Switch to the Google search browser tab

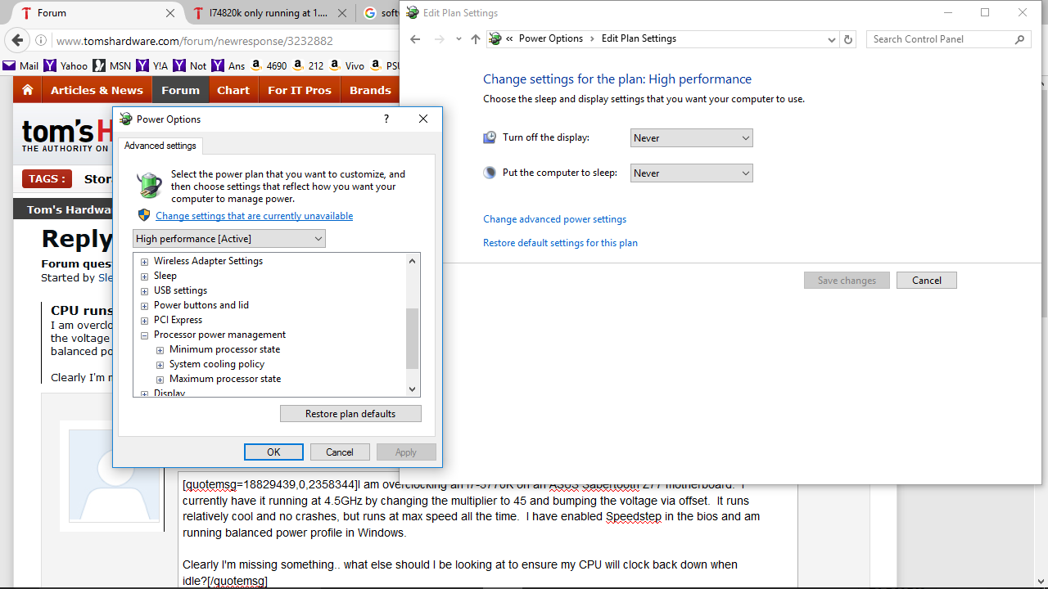[378, 13]
